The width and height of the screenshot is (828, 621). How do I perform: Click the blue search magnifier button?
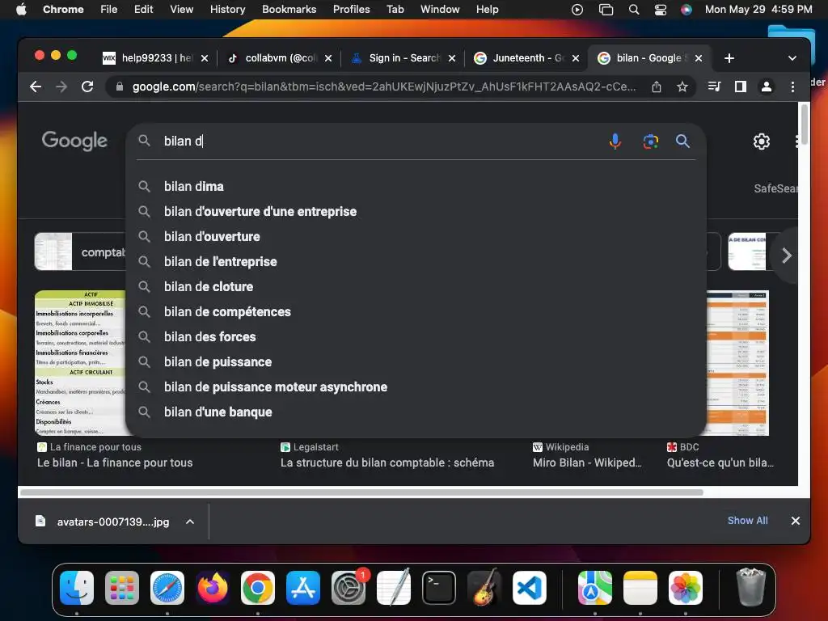(682, 141)
